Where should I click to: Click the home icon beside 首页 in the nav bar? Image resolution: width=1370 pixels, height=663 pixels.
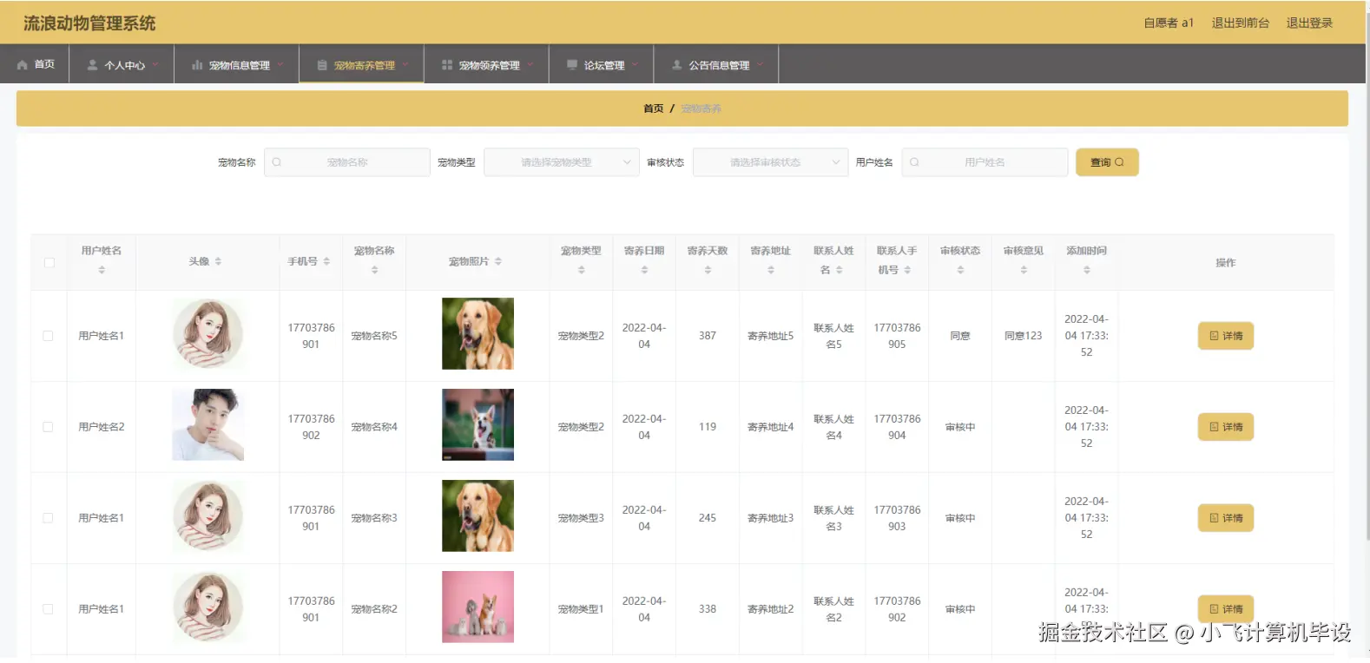point(23,65)
